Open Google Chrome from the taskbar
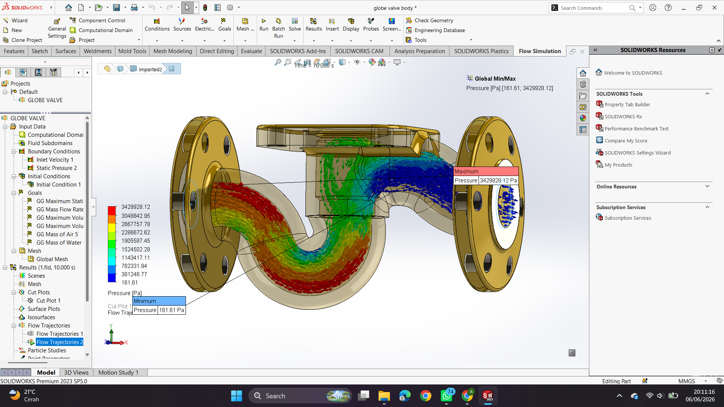The height and width of the screenshot is (407, 724). (425, 396)
